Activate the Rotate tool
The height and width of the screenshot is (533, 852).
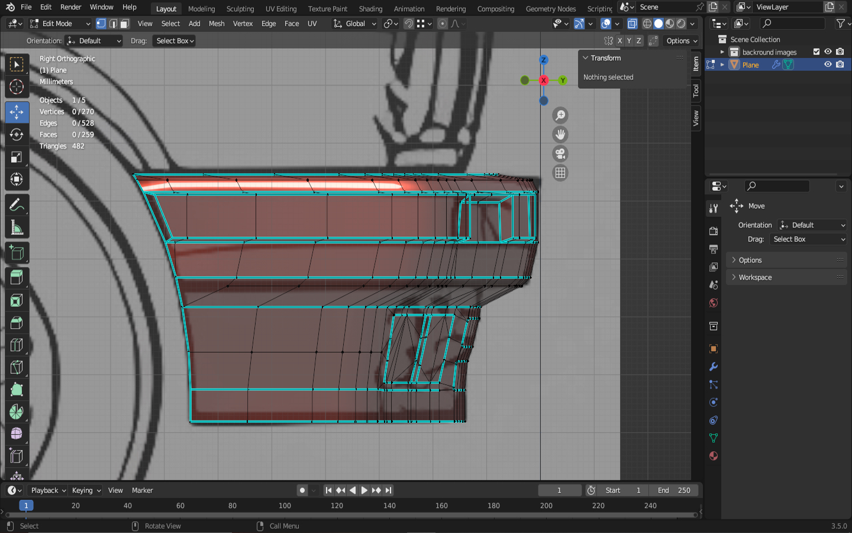coord(17,134)
